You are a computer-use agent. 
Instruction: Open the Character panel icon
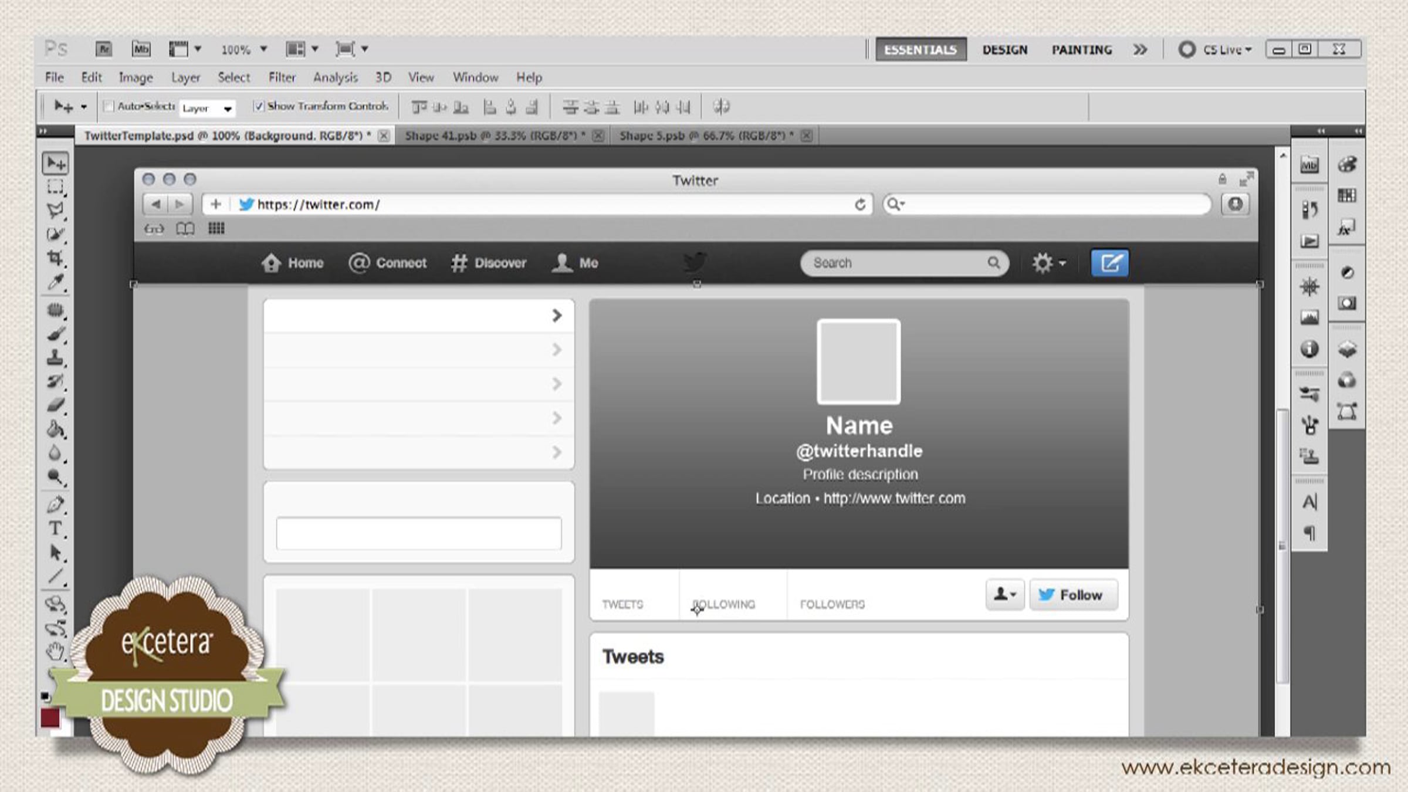pyautogui.click(x=1309, y=503)
